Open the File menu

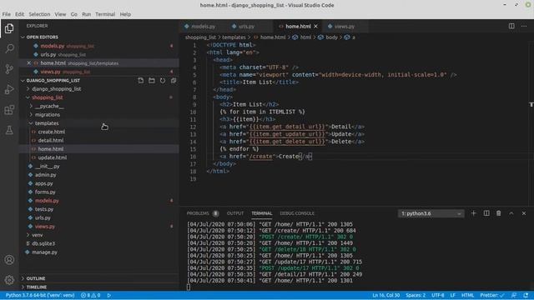(7, 14)
